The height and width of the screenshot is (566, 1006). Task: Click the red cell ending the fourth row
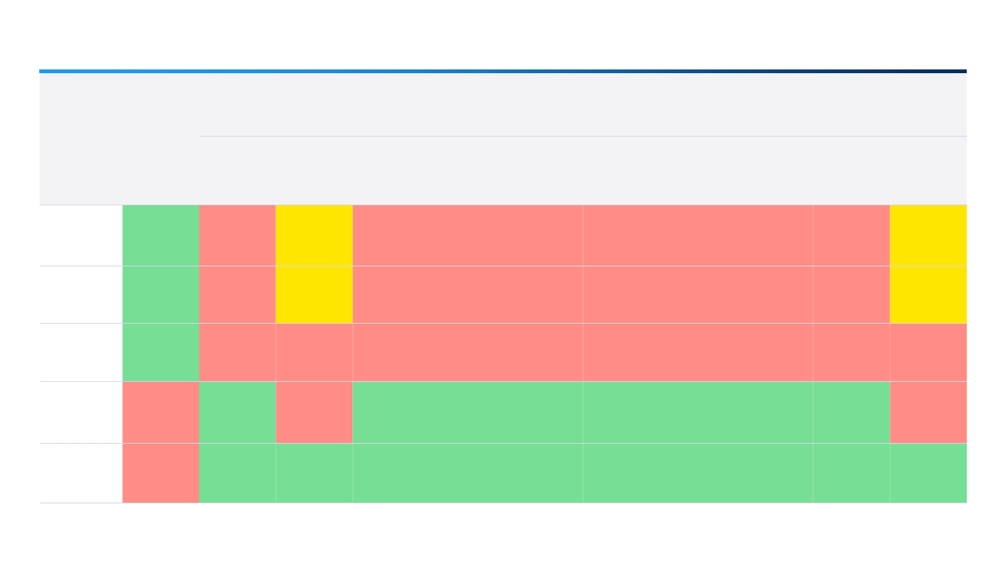(928, 413)
